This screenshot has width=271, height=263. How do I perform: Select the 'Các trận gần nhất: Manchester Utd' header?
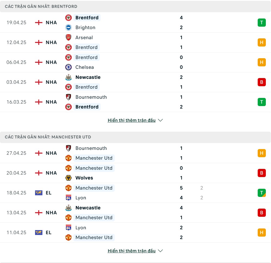[135, 137]
